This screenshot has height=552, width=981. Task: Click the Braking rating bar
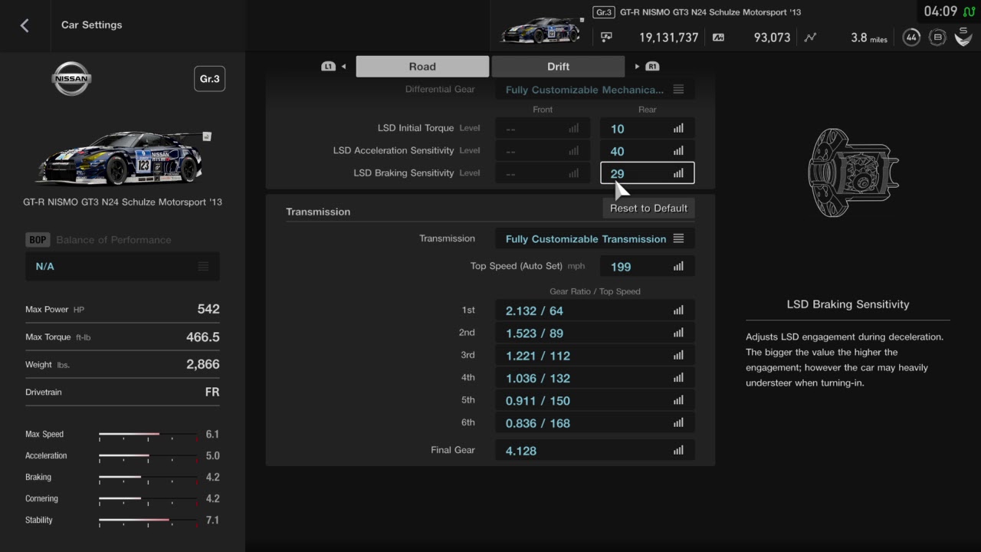click(x=148, y=477)
